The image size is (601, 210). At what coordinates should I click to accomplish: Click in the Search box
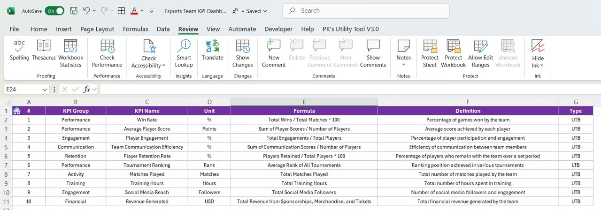coord(366,10)
